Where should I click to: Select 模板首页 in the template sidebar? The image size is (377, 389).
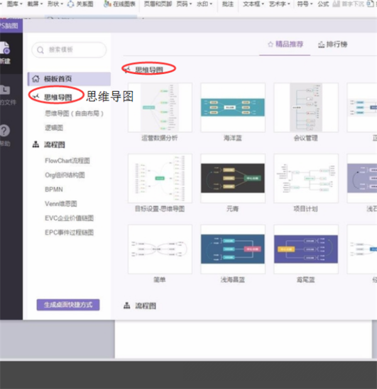69,79
